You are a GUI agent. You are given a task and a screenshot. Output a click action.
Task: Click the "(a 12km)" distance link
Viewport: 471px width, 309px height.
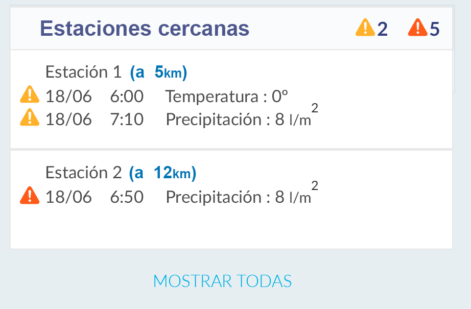pos(162,174)
